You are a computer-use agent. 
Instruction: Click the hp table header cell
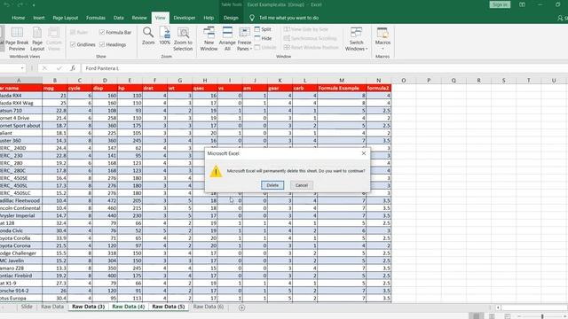click(130, 88)
